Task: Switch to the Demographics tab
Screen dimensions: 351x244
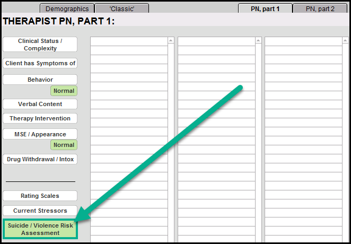Action: [67, 8]
